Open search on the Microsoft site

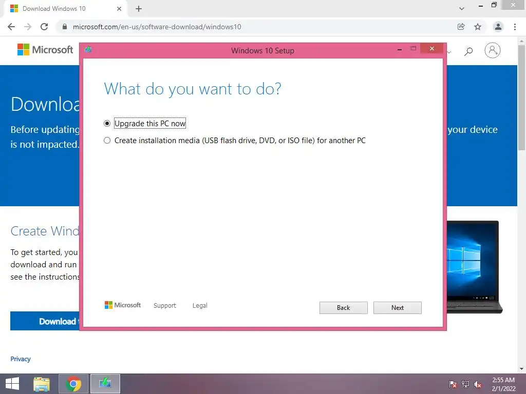pyautogui.click(x=468, y=51)
